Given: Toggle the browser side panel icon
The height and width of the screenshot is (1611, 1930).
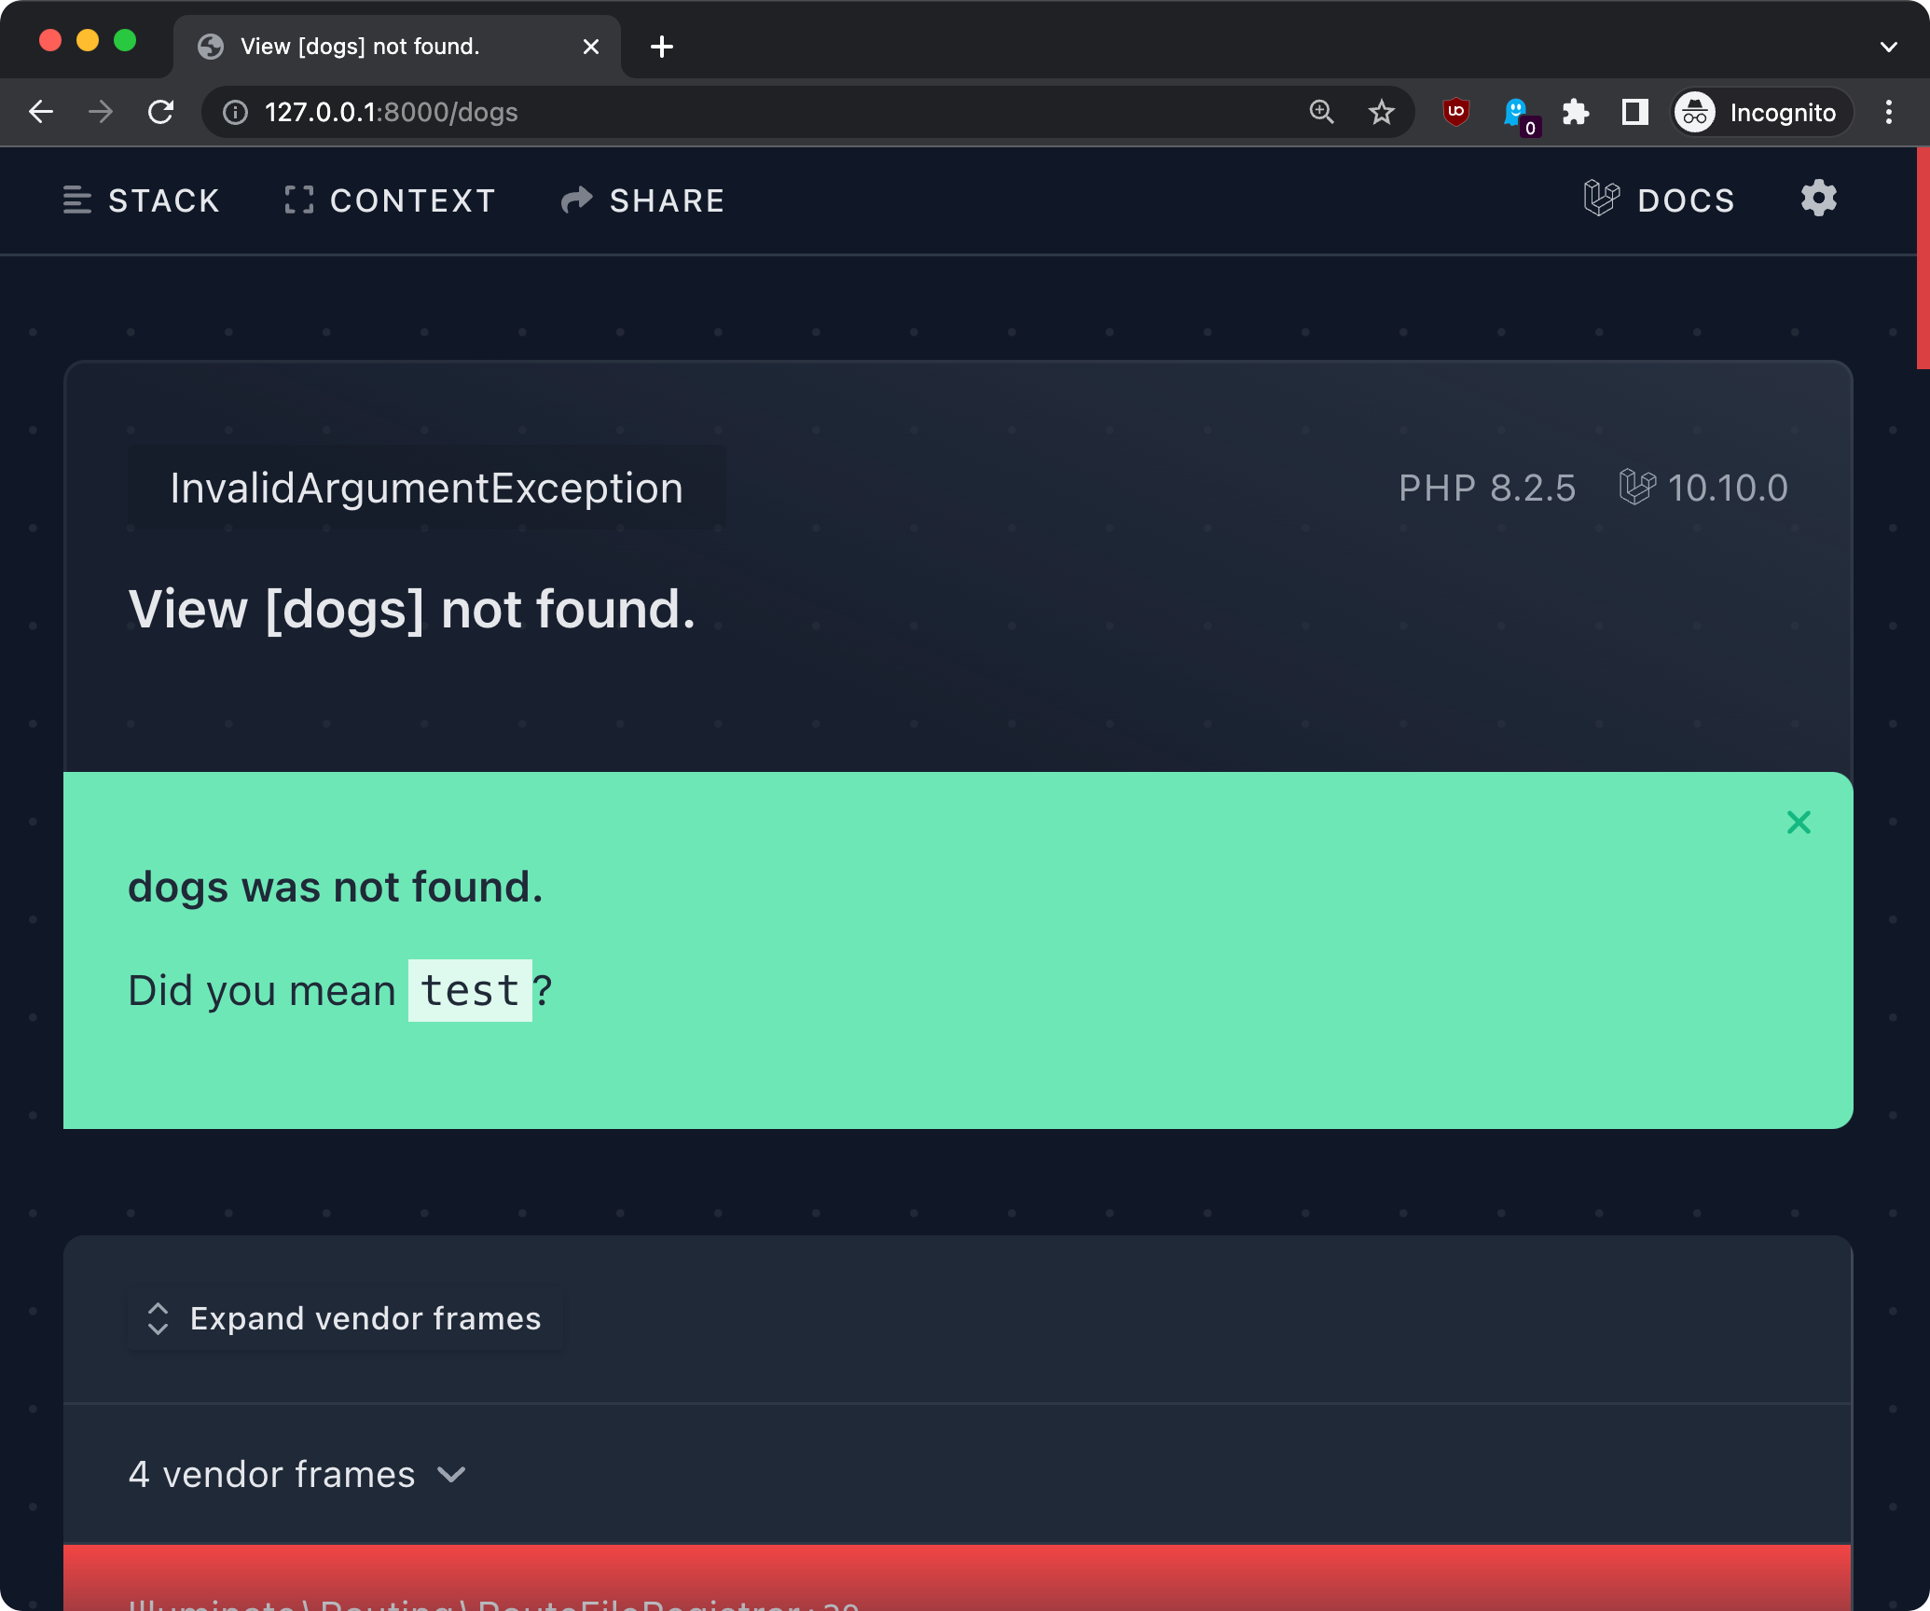Looking at the screenshot, I should pos(1634,113).
